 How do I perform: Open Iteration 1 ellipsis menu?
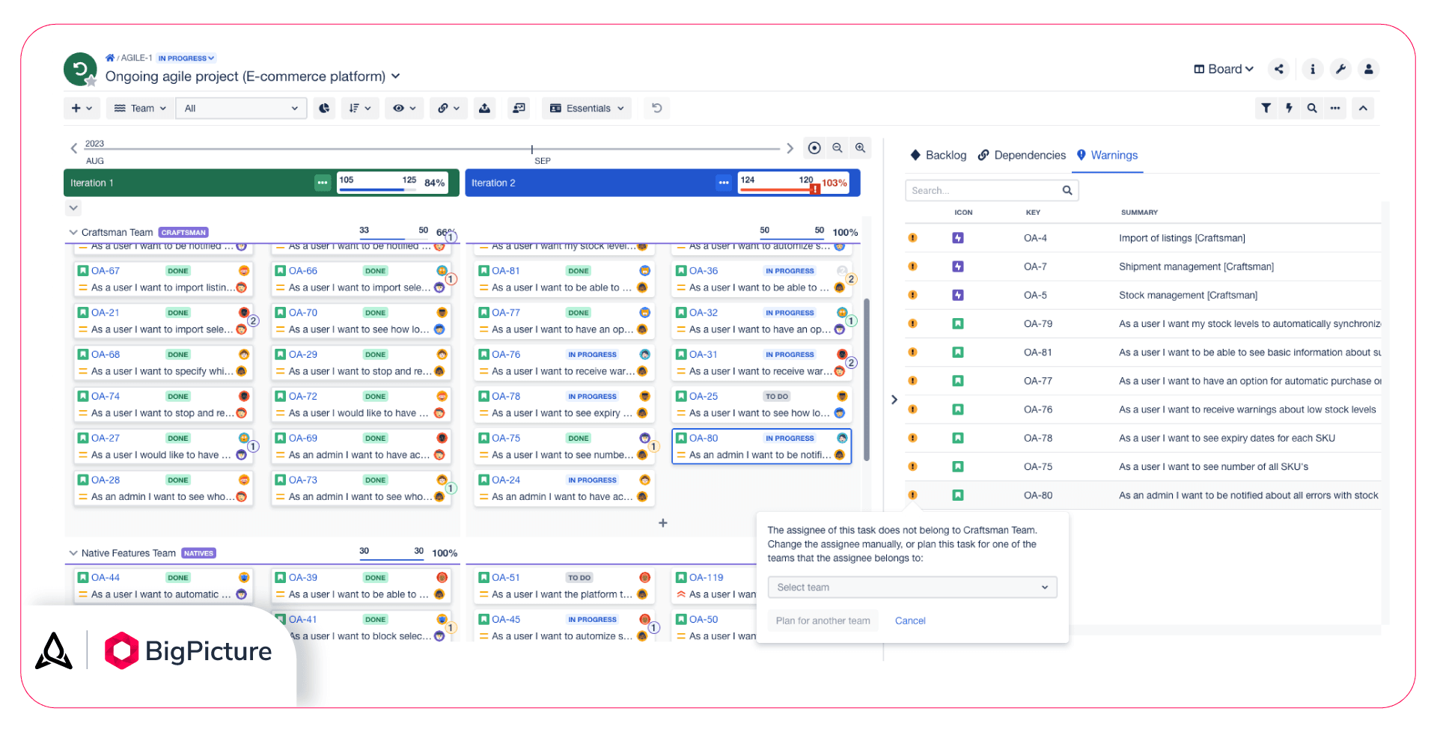(323, 183)
